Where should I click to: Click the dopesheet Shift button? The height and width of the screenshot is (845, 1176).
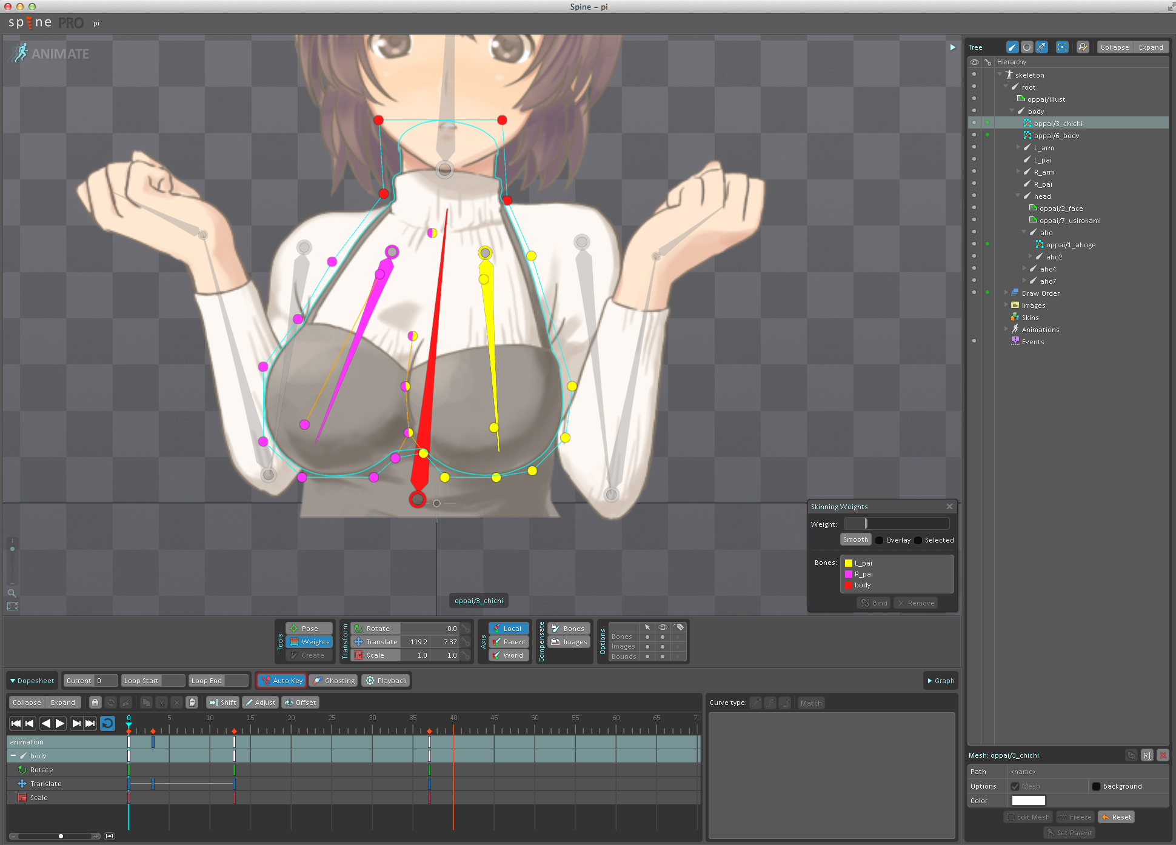[222, 703]
